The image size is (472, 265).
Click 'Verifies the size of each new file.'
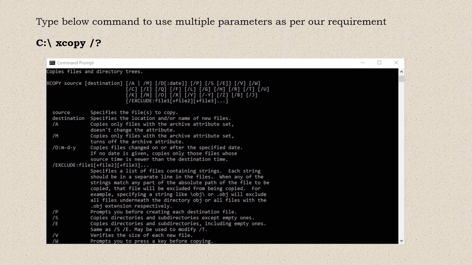pyautogui.click(x=142, y=235)
